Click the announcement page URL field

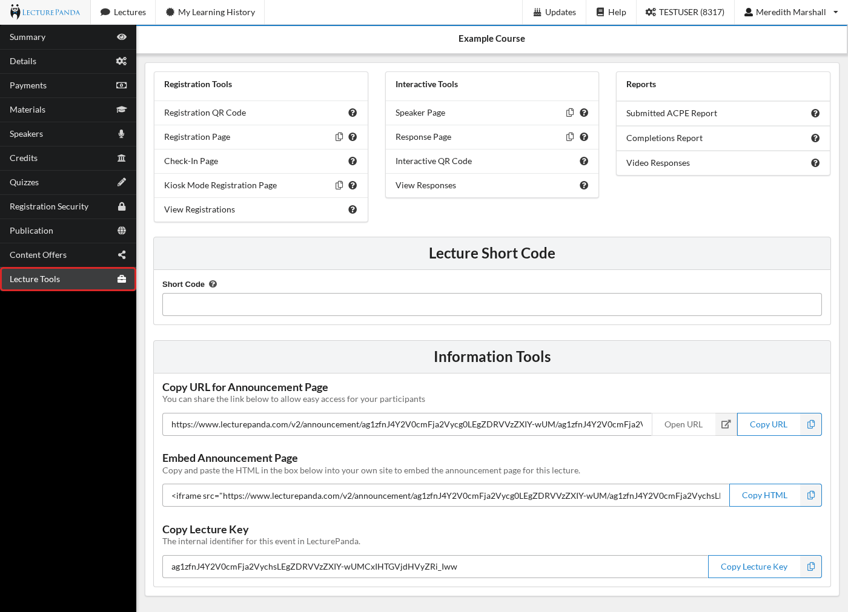point(407,424)
